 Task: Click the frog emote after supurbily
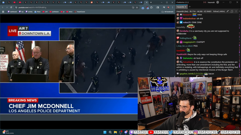tap(191, 27)
